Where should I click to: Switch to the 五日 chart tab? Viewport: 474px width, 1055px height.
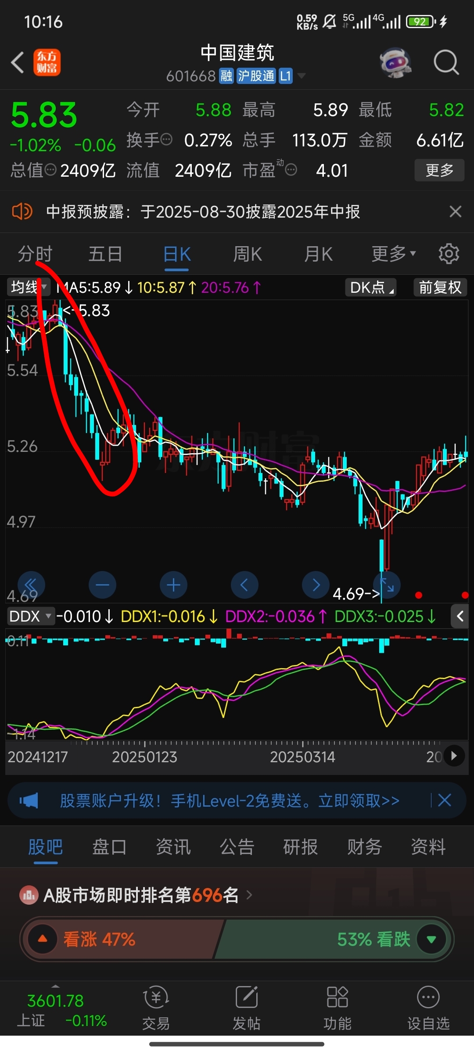pos(105,254)
